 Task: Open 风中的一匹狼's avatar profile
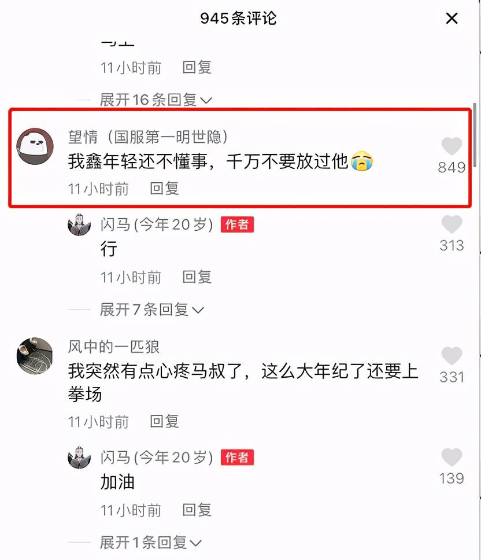pyautogui.click(x=35, y=356)
